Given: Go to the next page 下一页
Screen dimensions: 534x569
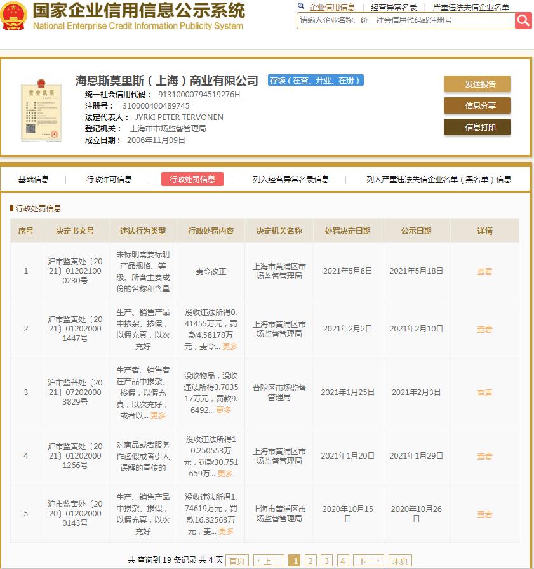Looking at the screenshot, I should point(368,561).
